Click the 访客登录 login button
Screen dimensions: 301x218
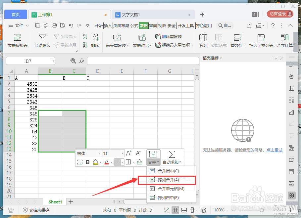click(x=278, y=14)
